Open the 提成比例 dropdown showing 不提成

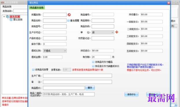[x=55, y=51]
